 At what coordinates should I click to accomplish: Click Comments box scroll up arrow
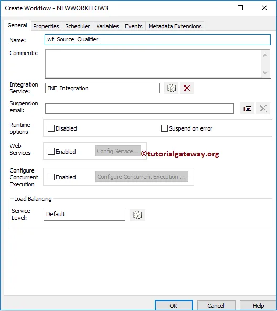(x=265, y=56)
